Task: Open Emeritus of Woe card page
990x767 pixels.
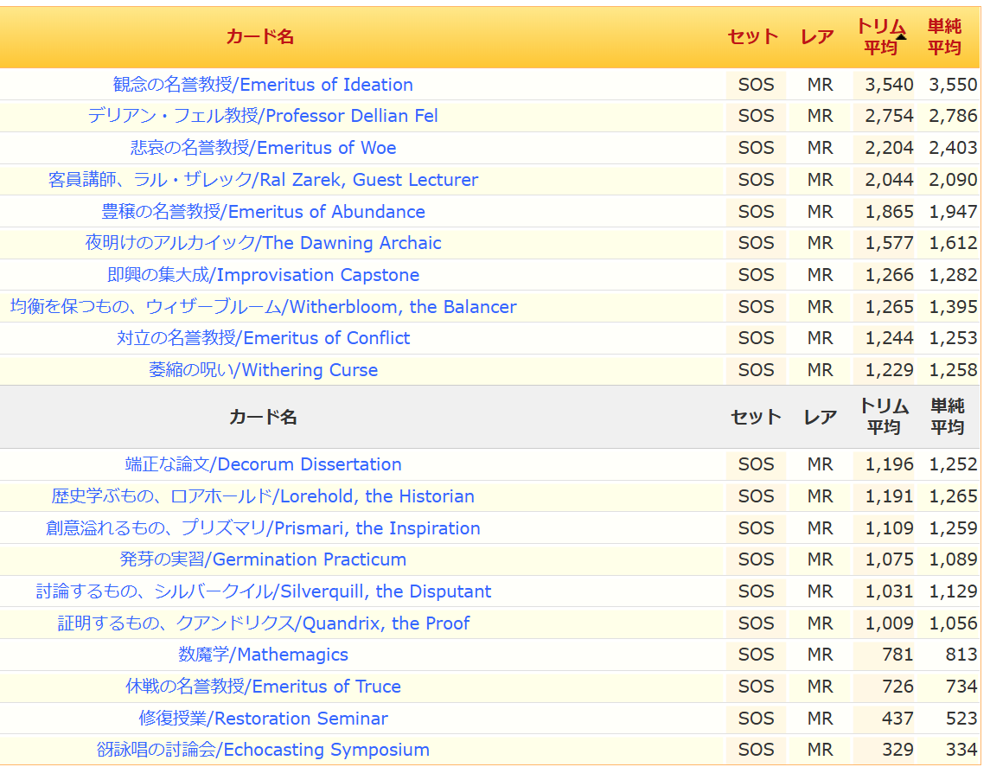Action: (263, 148)
